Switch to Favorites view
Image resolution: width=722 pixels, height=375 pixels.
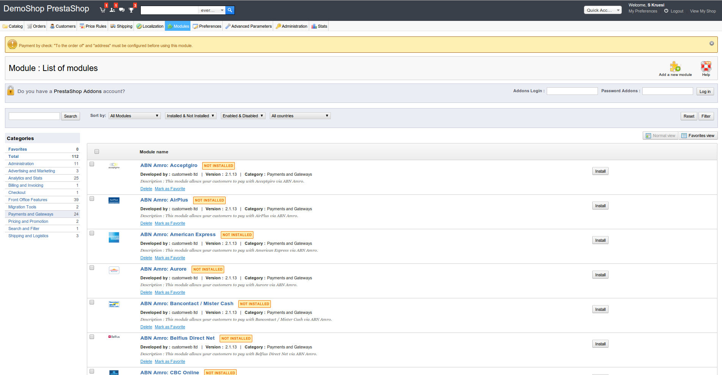698,136
